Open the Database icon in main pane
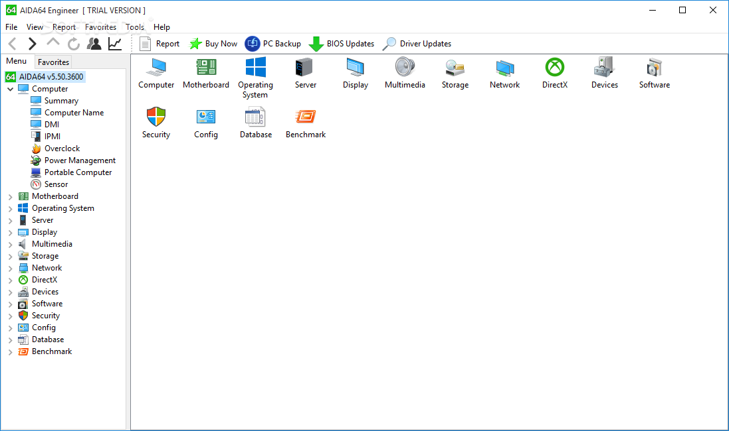This screenshot has height=431, width=729. point(255,117)
